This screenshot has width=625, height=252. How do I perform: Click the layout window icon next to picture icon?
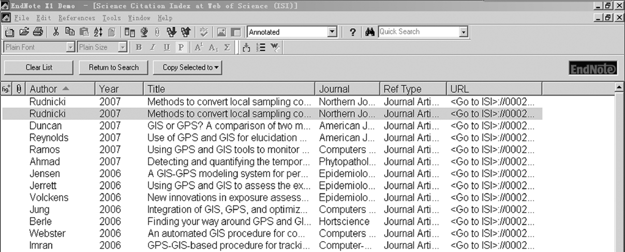click(x=236, y=32)
